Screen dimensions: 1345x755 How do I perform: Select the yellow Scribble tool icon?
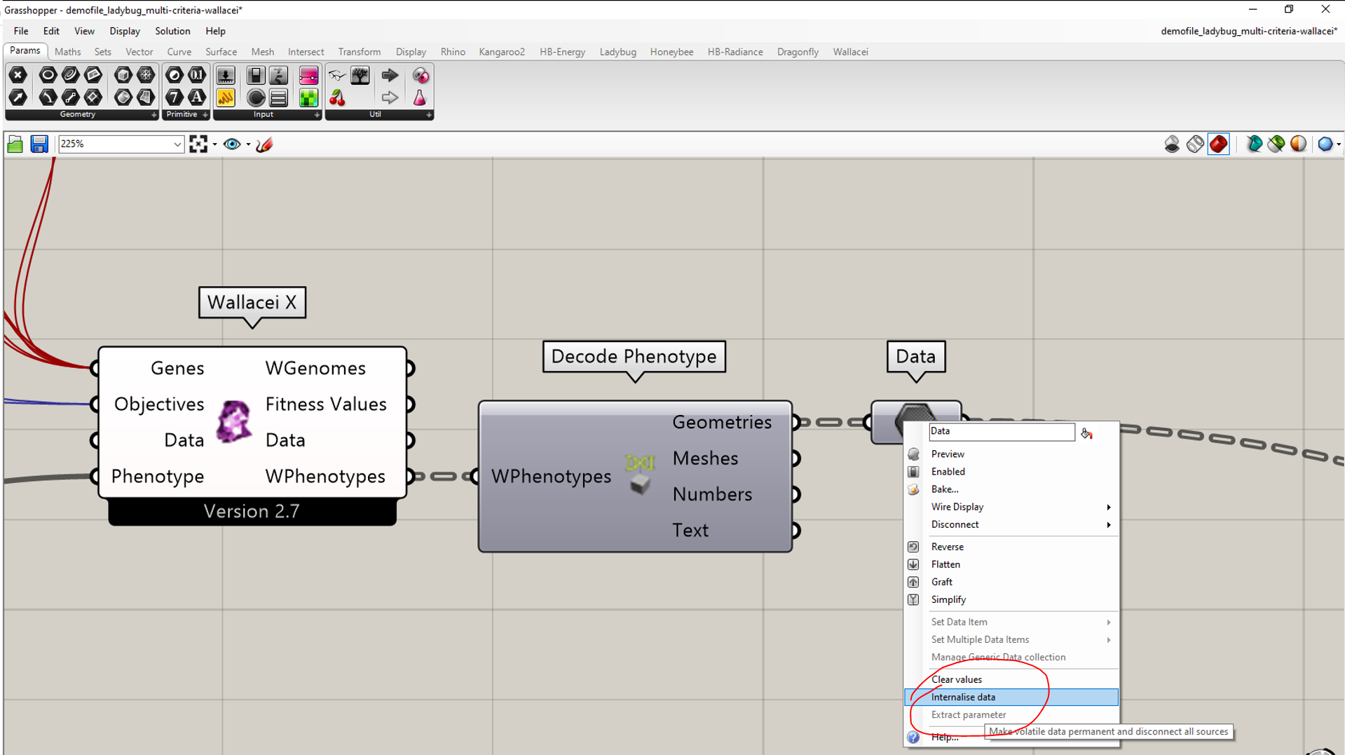226,97
